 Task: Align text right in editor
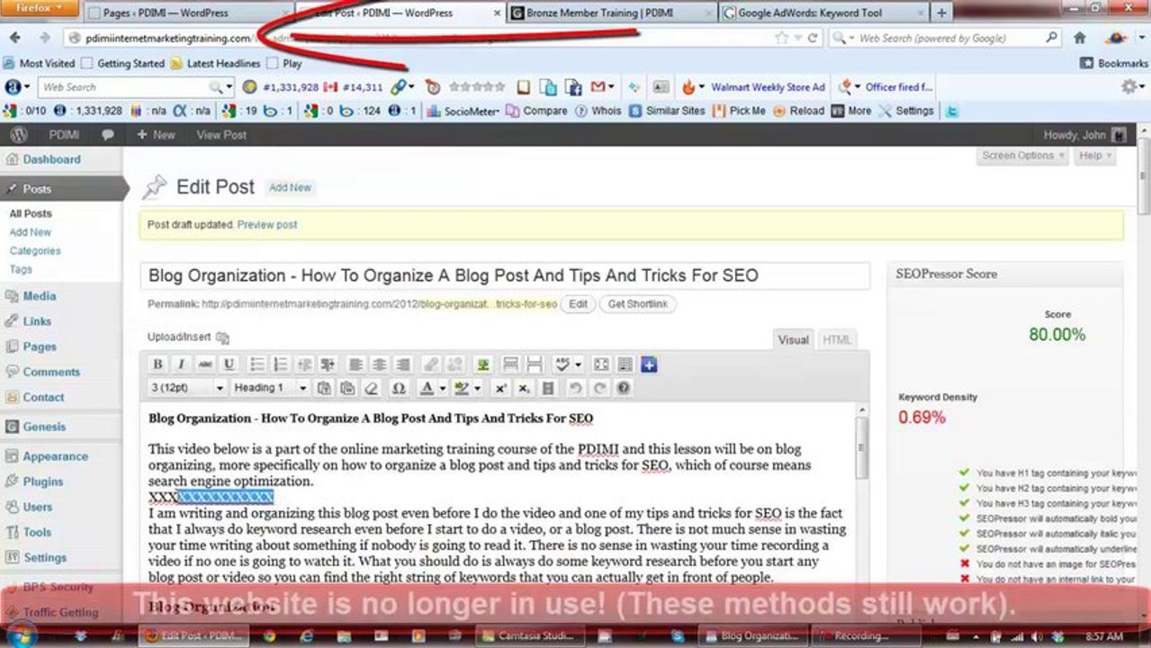click(403, 364)
